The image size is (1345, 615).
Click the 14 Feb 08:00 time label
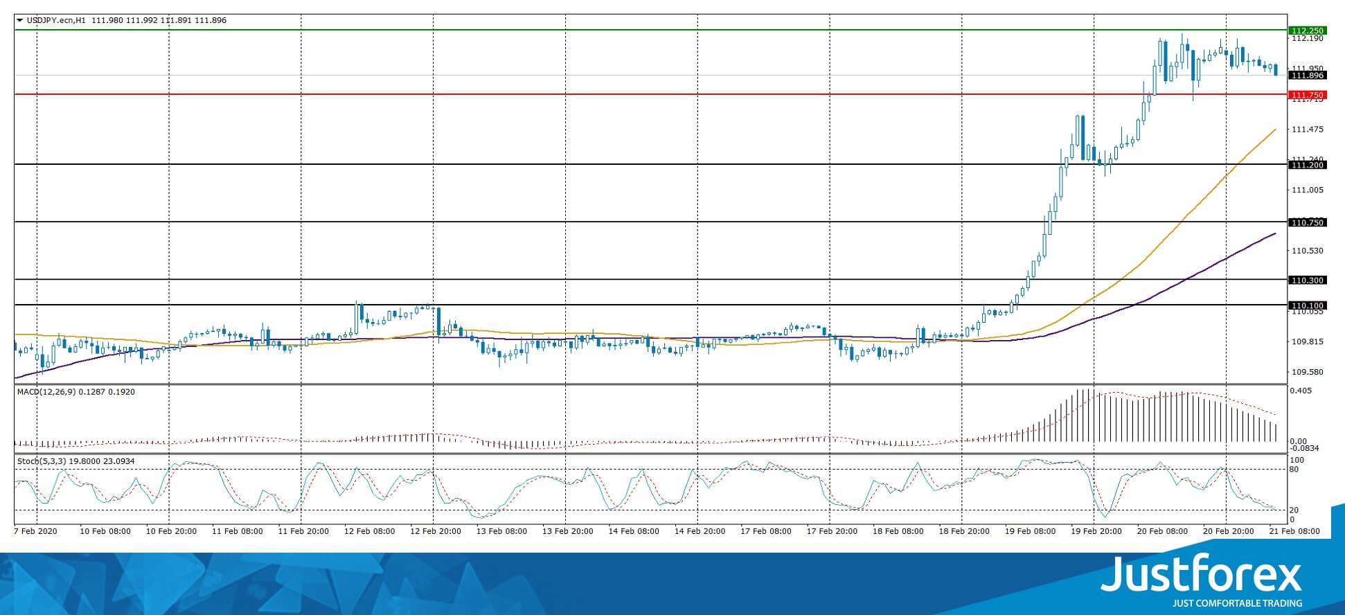coord(634,531)
